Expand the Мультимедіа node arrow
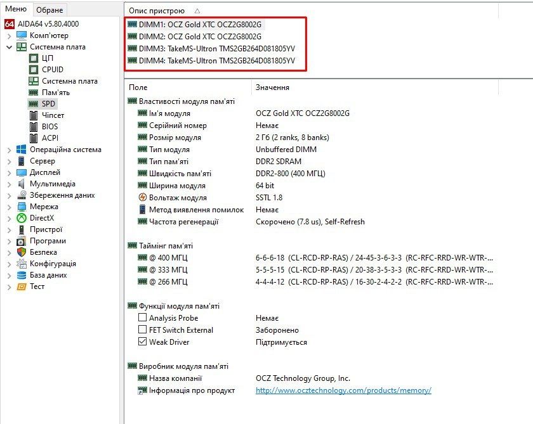 coord(9,184)
